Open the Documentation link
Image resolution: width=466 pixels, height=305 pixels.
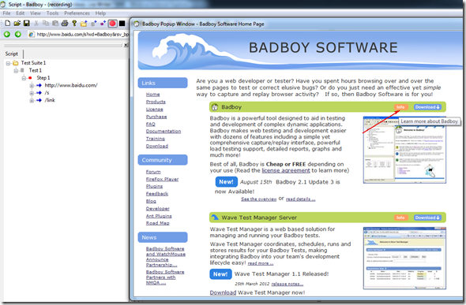(x=163, y=131)
